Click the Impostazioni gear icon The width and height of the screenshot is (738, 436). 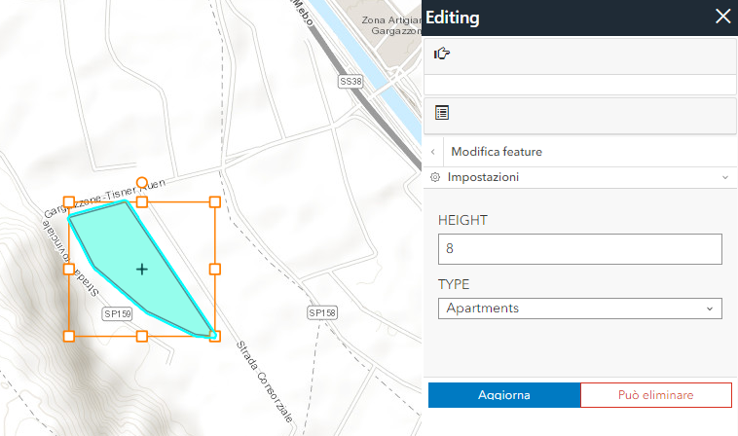point(435,177)
